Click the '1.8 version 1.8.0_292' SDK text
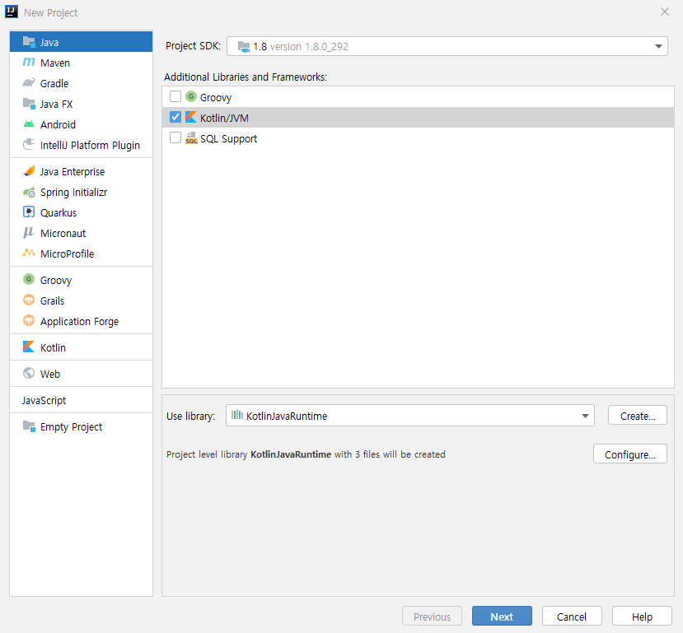Screen dimensions: 683x633 (301, 47)
